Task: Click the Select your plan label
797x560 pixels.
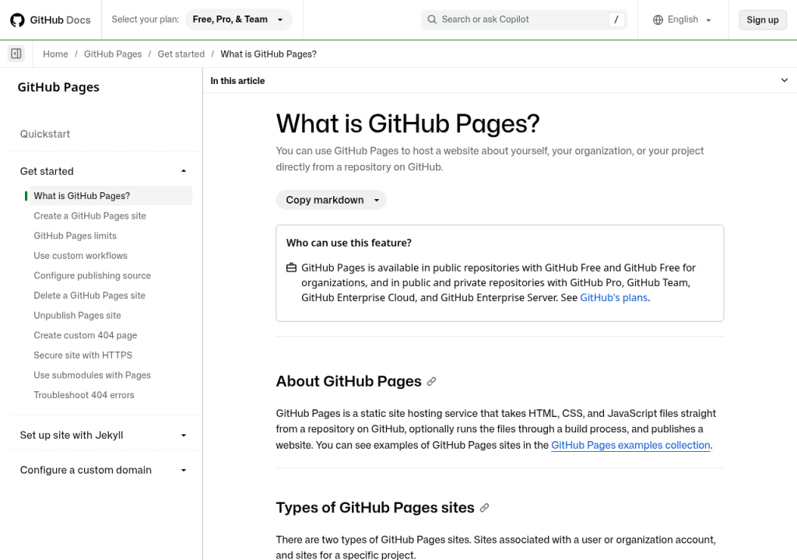Action: coord(146,19)
